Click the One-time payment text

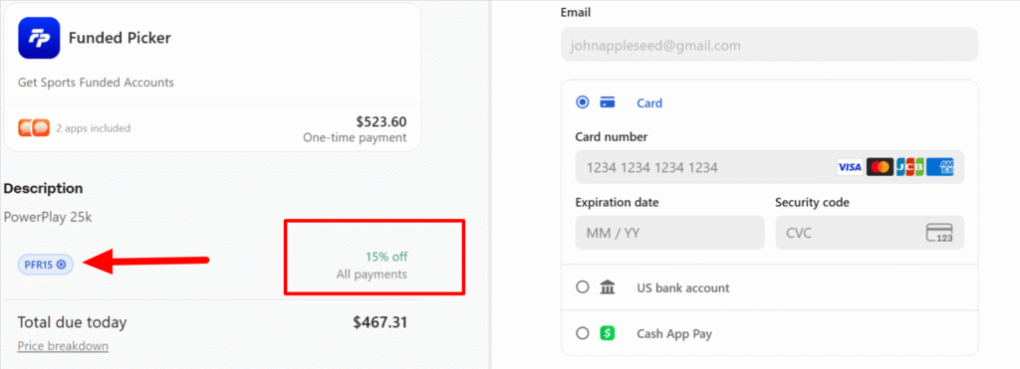coord(355,137)
